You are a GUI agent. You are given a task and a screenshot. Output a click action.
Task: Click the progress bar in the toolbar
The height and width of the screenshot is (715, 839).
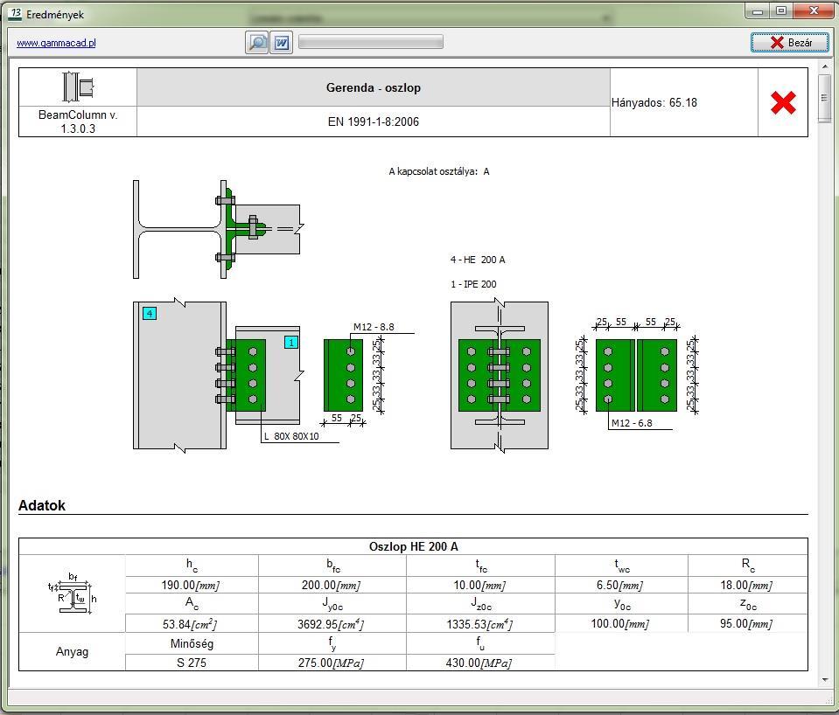pyautogui.click(x=371, y=42)
